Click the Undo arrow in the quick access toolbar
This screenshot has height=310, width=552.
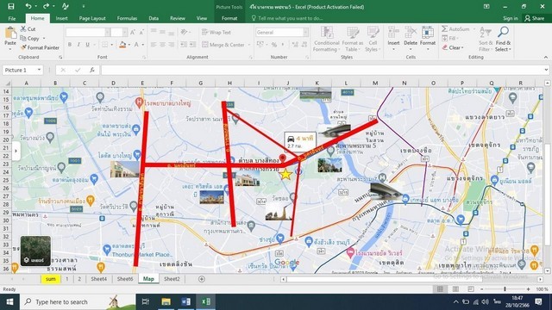pos(28,6)
